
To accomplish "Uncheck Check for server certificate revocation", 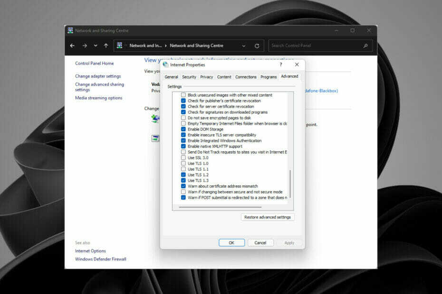I will pos(183,106).
